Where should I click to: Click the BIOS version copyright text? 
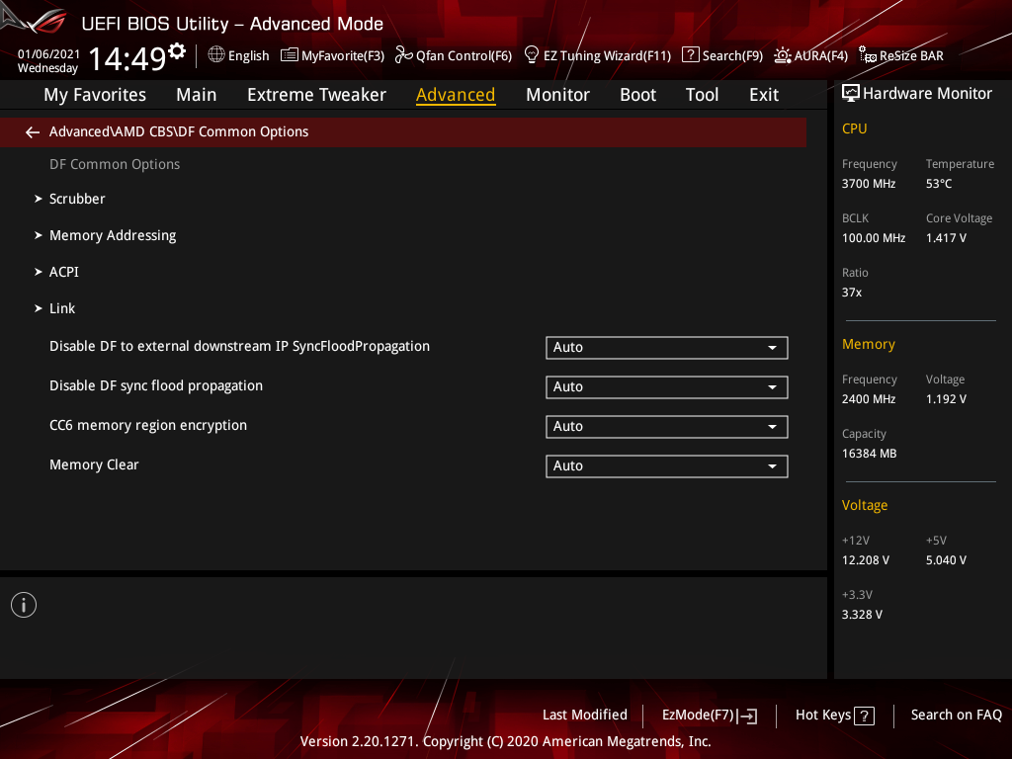[x=505, y=741]
